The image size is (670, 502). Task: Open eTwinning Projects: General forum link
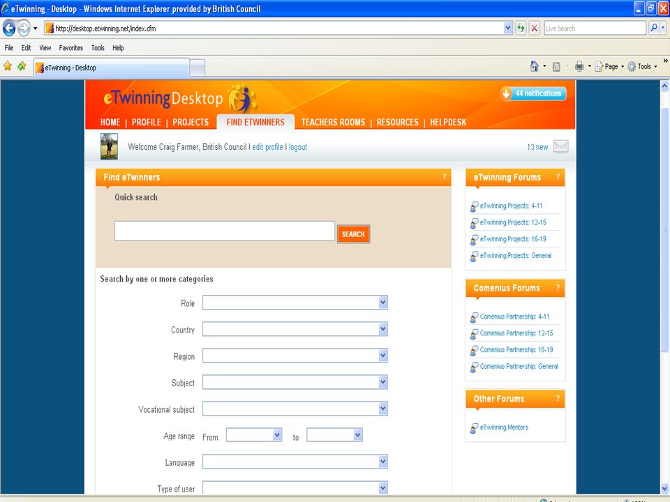[516, 256]
